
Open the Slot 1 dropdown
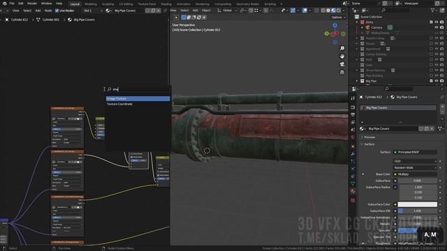(93, 11)
